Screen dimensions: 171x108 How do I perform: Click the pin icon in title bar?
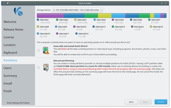(8, 3)
